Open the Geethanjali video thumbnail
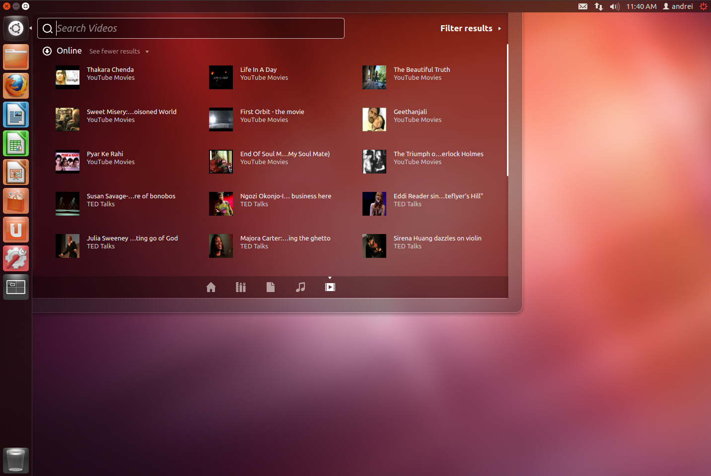The height and width of the screenshot is (476, 711). click(374, 119)
